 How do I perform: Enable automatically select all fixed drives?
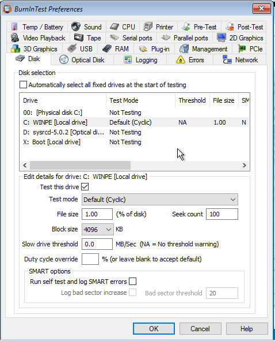[x=23, y=85]
